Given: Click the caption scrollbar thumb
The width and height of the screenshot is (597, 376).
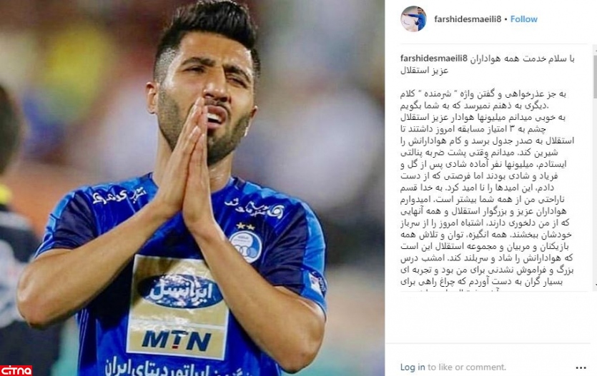Looking at the screenshot, I should point(595,76).
